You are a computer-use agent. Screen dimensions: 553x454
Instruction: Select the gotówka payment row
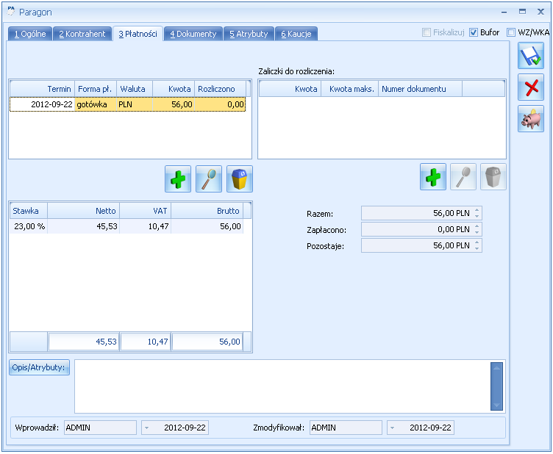tap(128, 104)
